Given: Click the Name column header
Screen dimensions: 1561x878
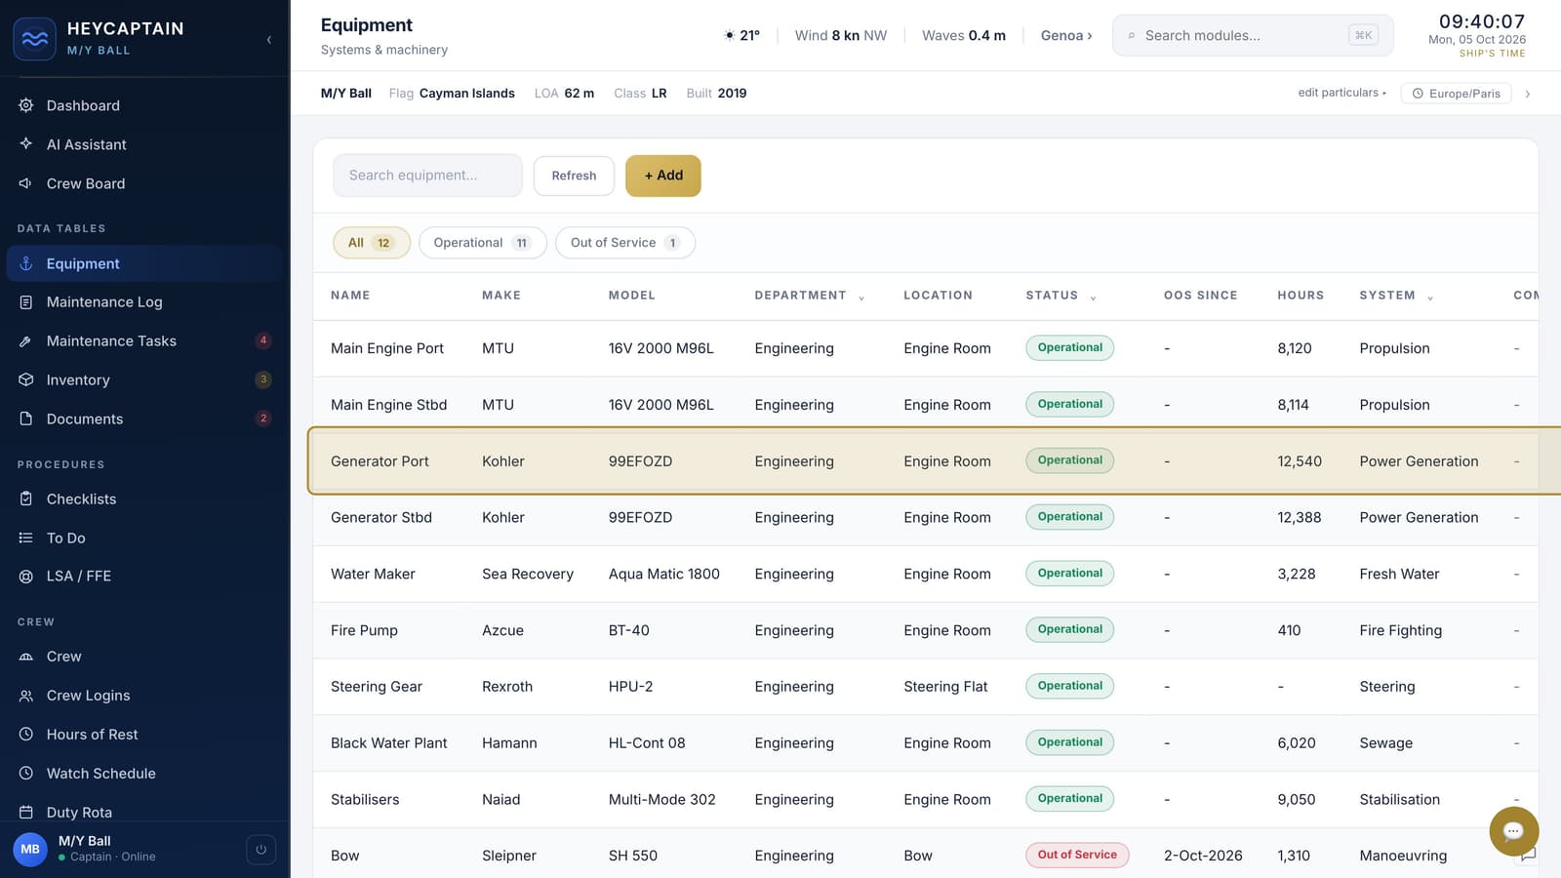Looking at the screenshot, I should (350, 296).
